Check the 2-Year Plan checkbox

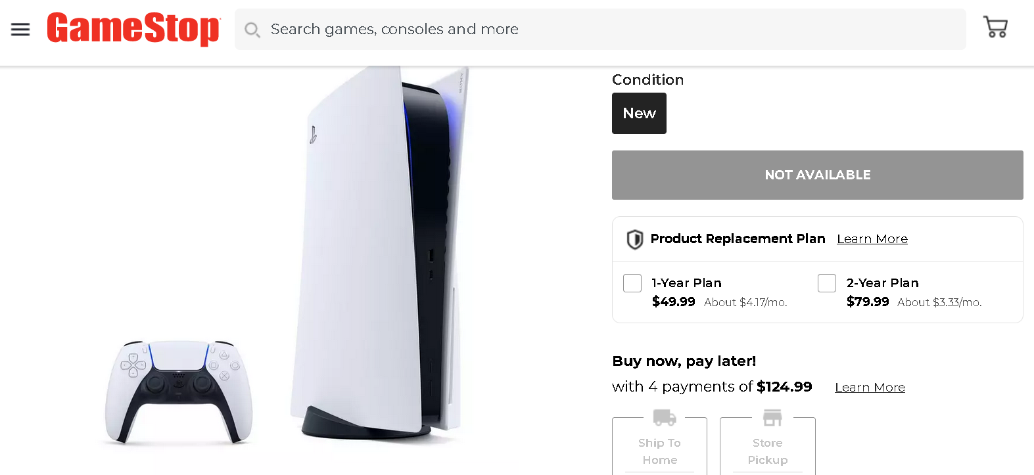(x=827, y=283)
